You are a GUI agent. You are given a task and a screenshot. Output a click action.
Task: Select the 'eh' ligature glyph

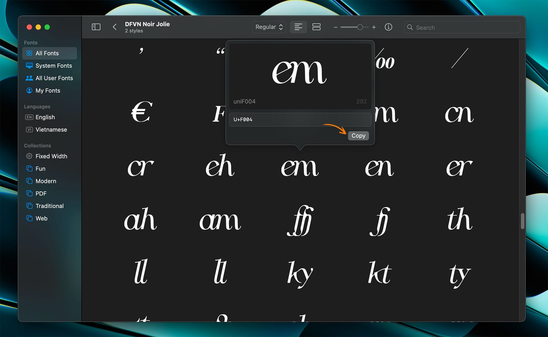pos(220,165)
